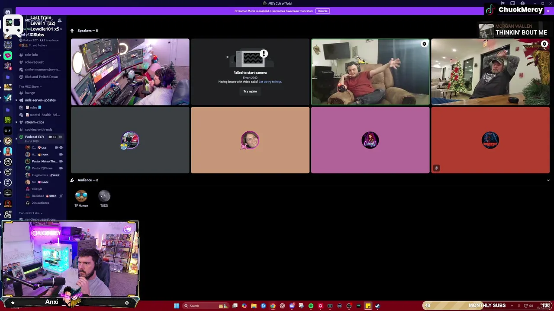
Task: Open mdz-server-updates channel
Action: 40,100
